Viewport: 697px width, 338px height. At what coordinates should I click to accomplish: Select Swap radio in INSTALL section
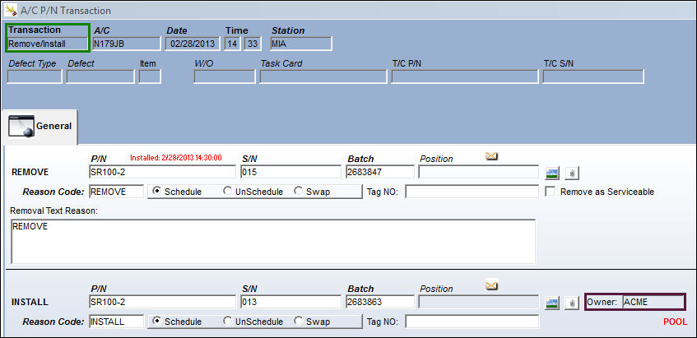tap(298, 321)
